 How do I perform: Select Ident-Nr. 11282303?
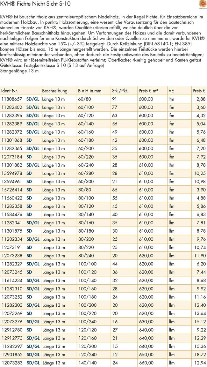coord(12,305)
